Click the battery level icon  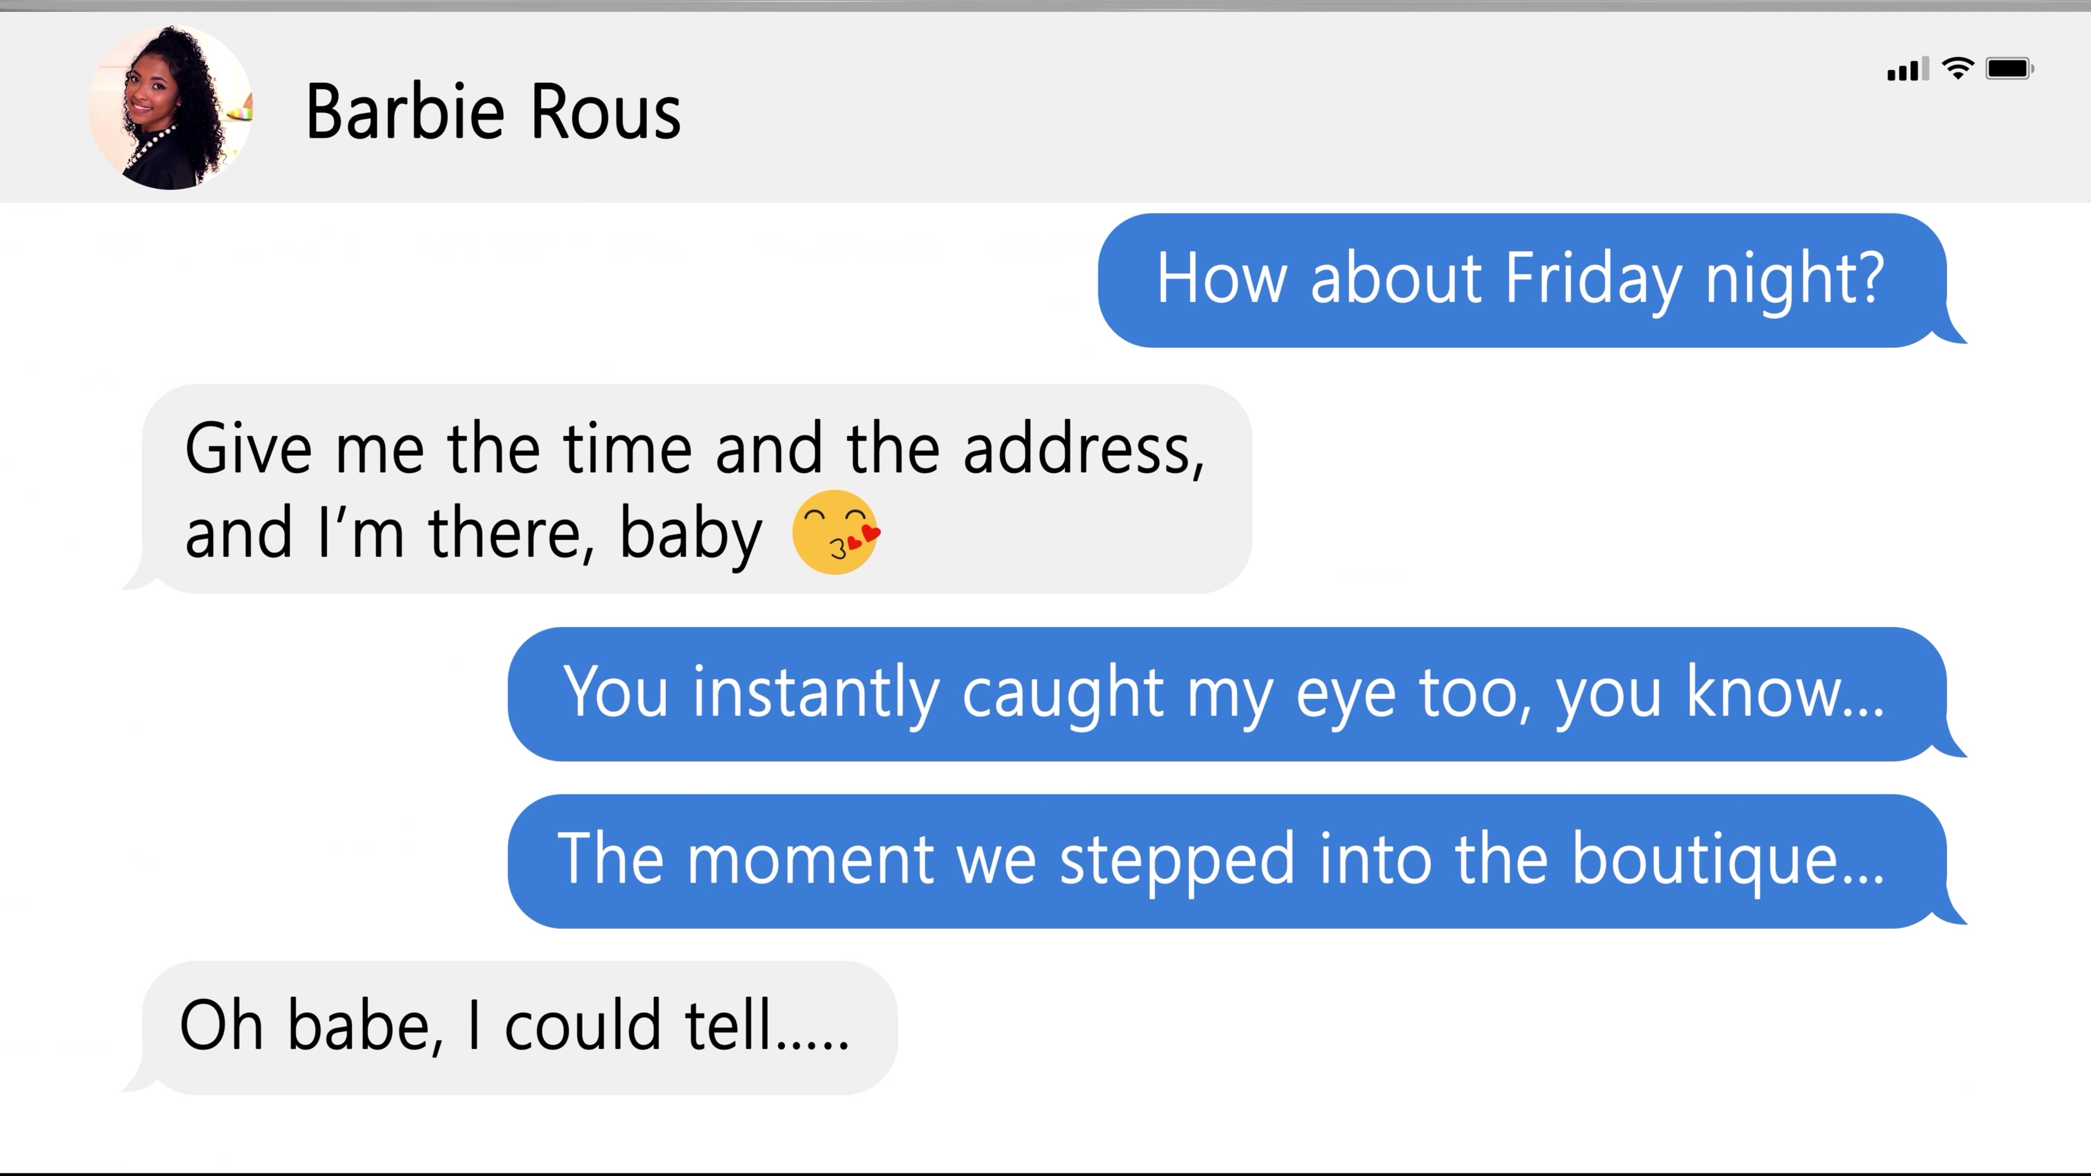pos(2009,69)
